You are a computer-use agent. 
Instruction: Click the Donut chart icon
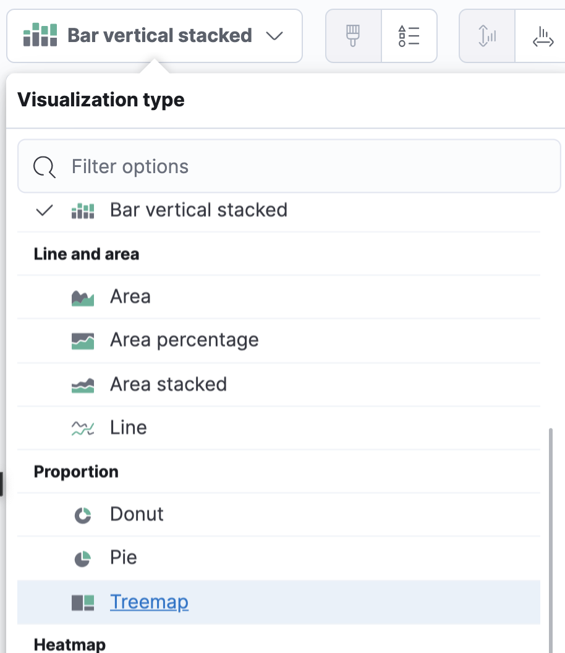pos(83,515)
